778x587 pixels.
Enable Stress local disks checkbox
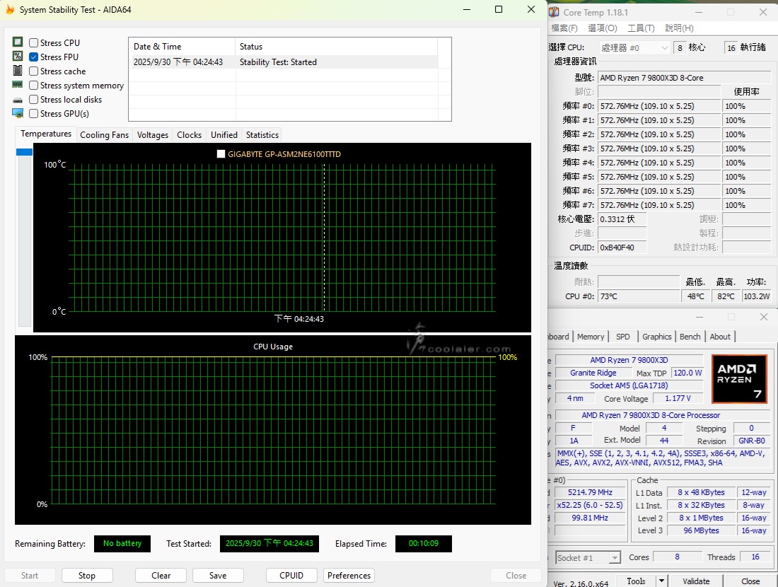point(34,99)
